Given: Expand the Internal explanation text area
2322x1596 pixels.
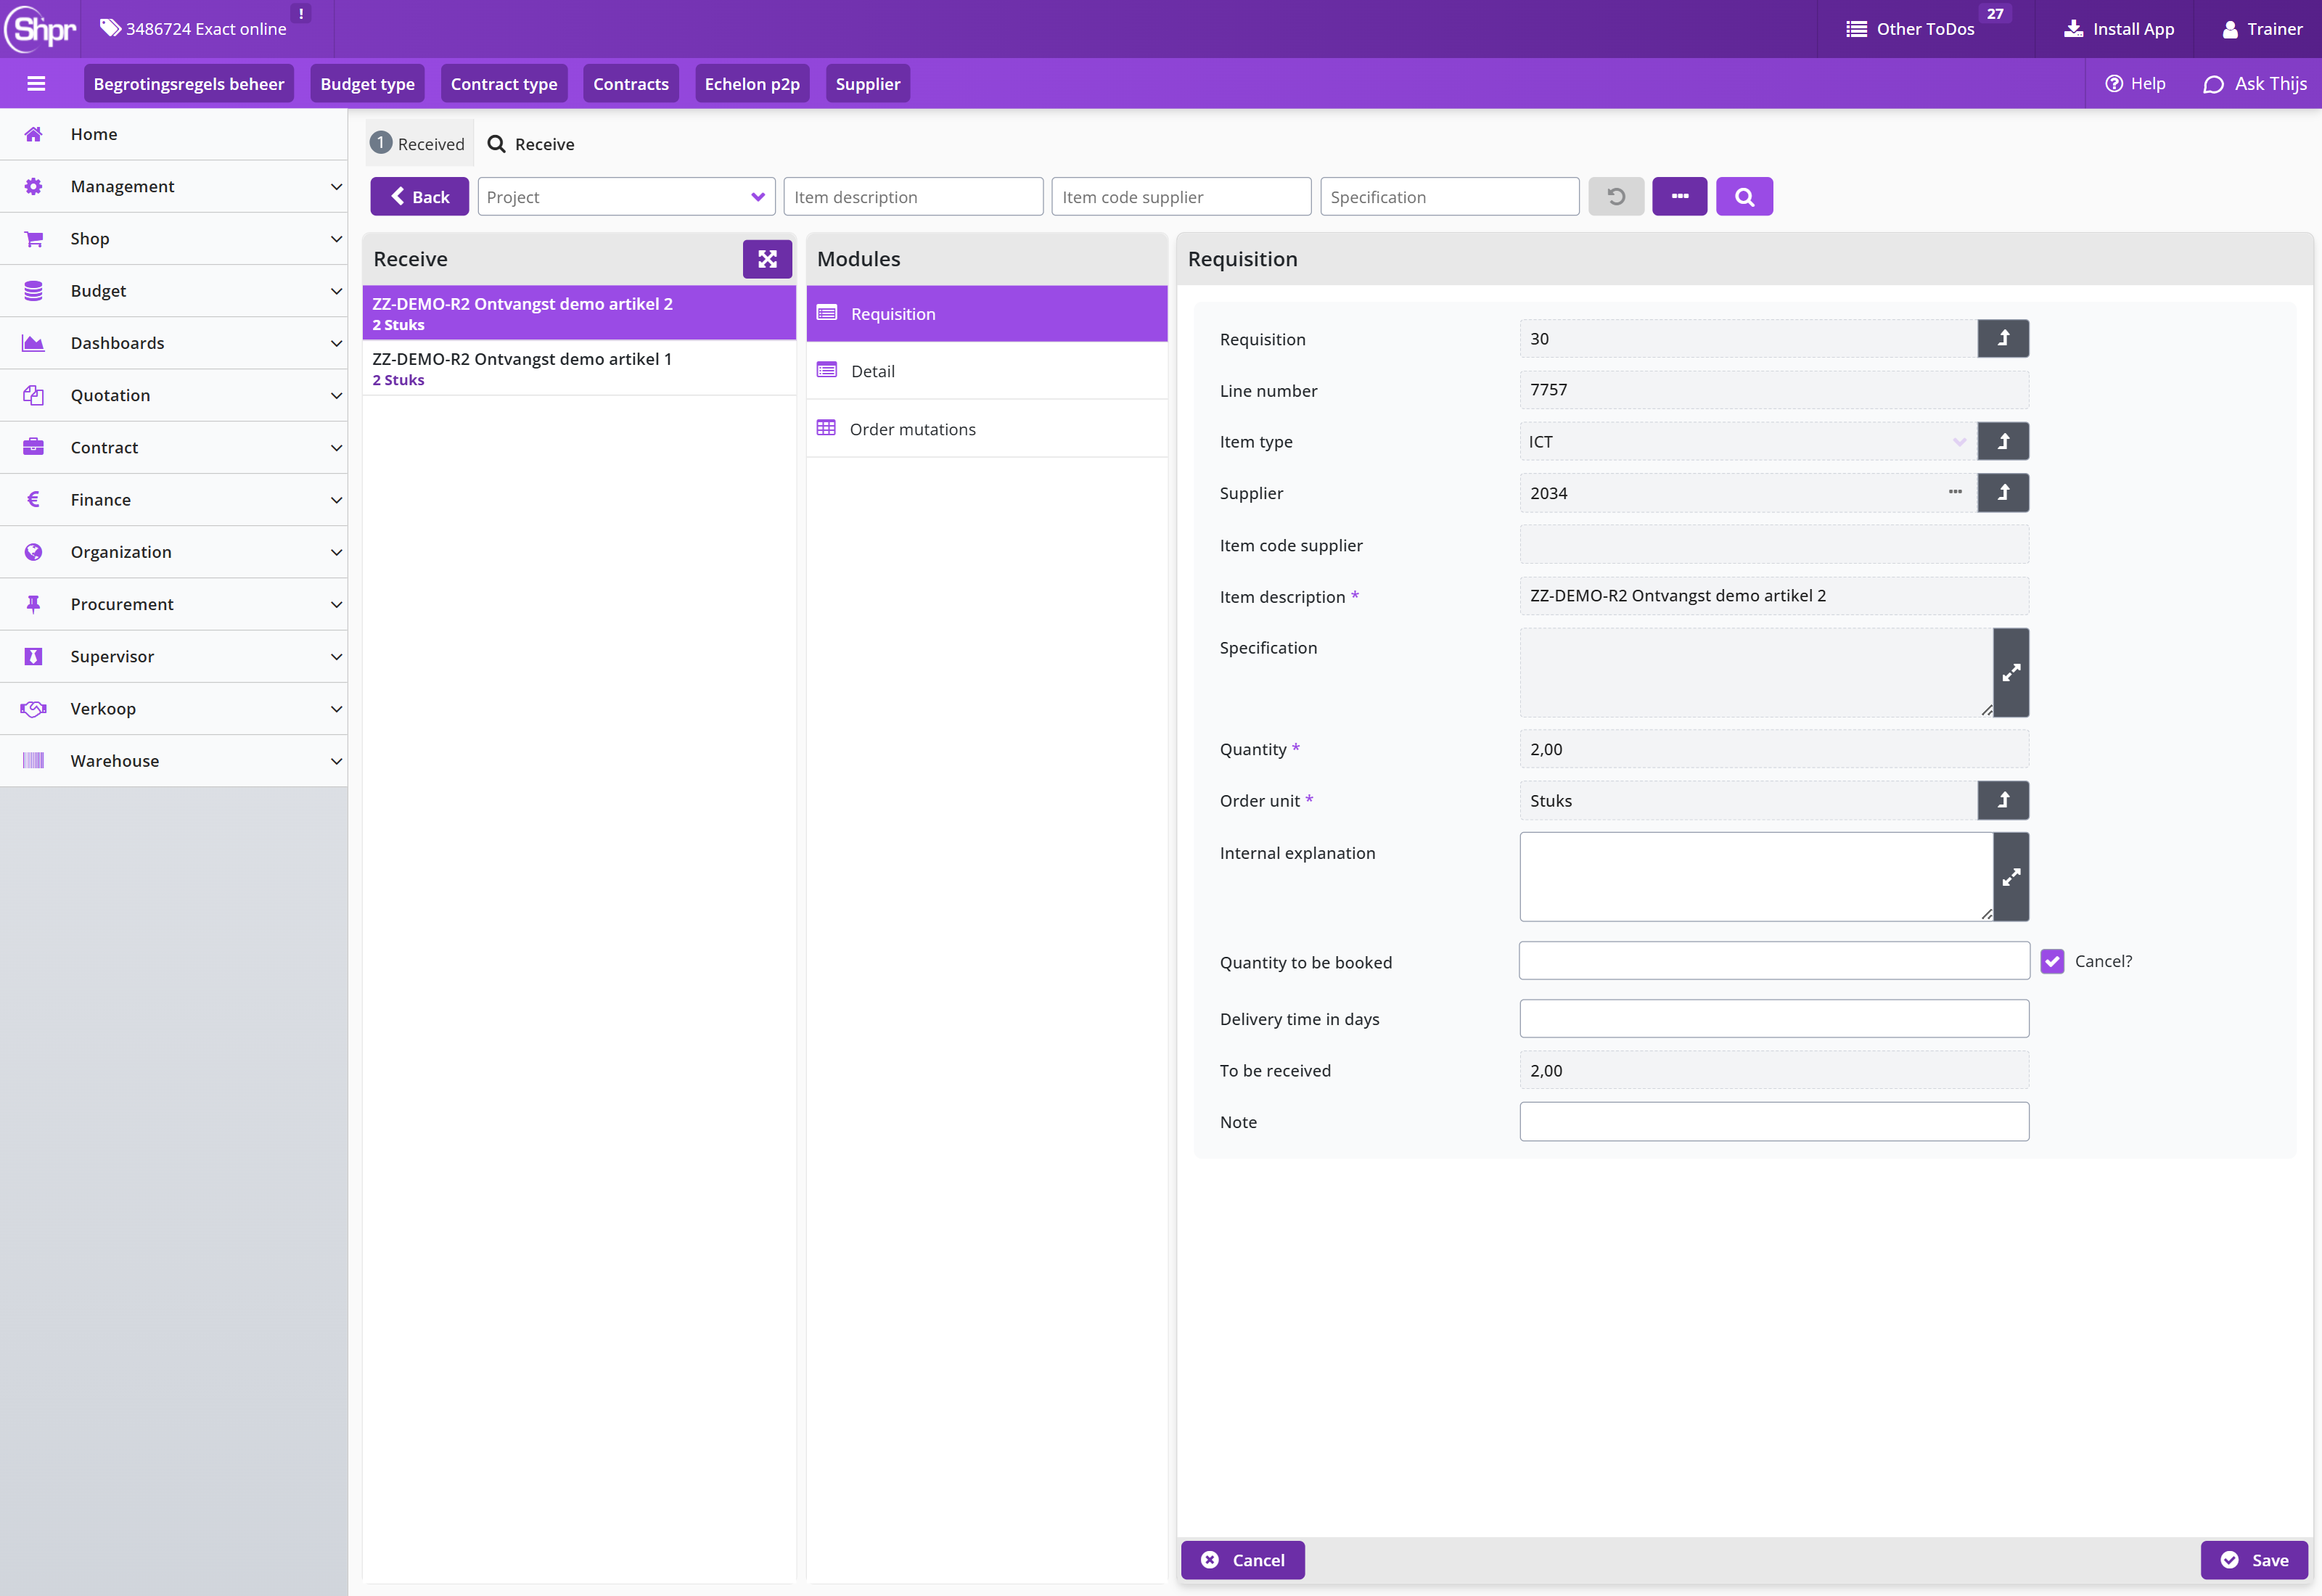Looking at the screenshot, I should pos(2011,877).
